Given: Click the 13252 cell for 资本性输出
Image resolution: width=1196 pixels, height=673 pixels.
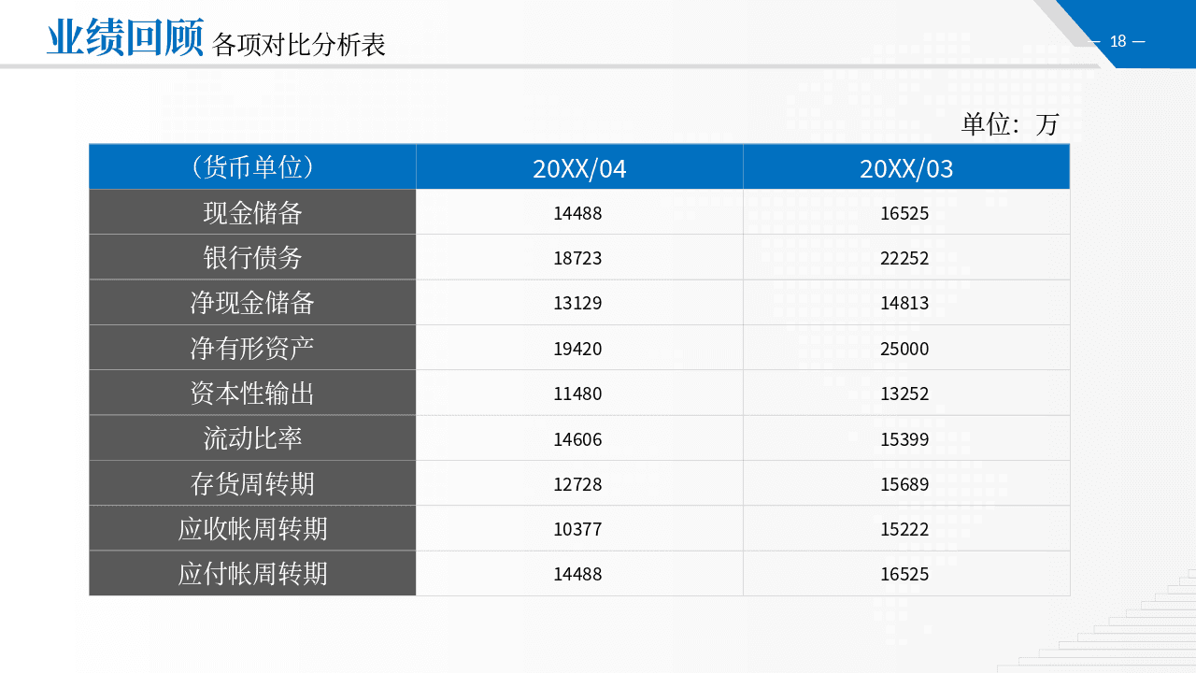Looking at the screenshot, I should tap(906, 393).
